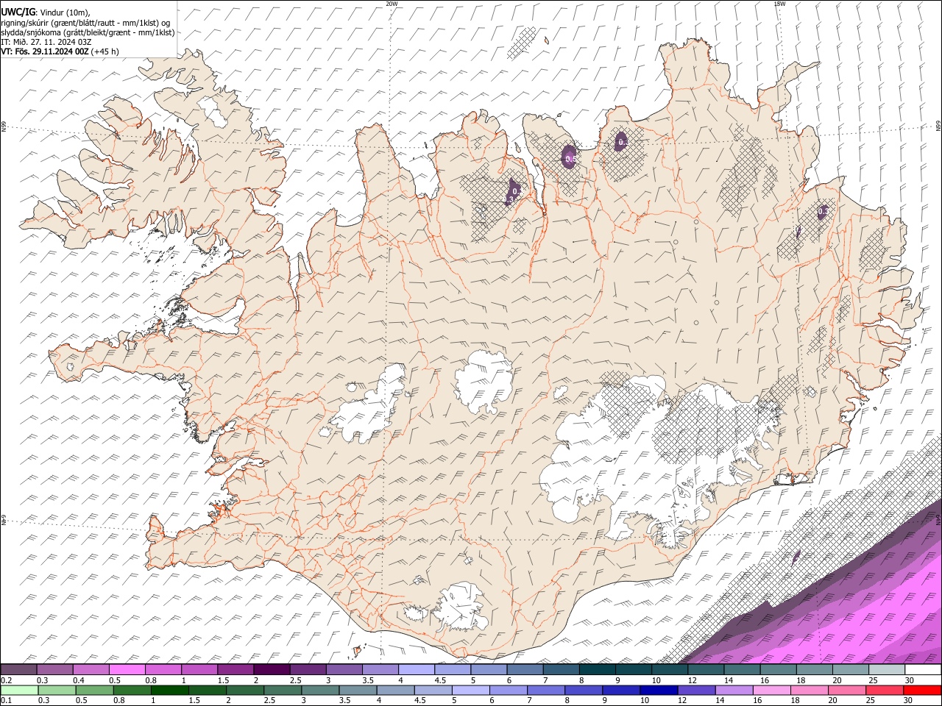Viewport: 942px width, 706px height.
Task: Click the small purple contour in the east highlands
Action: pyautogui.click(x=798, y=232)
